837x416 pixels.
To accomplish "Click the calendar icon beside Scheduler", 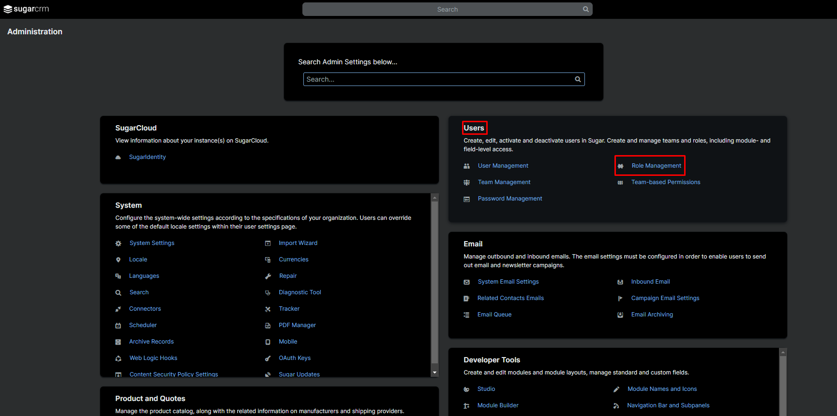I will [118, 326].
